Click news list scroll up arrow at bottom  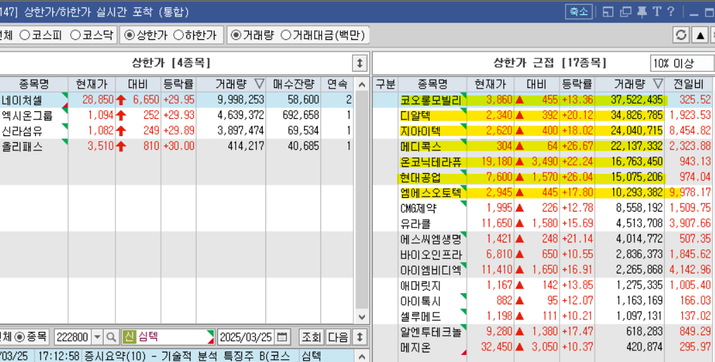[x=362, y=356]
